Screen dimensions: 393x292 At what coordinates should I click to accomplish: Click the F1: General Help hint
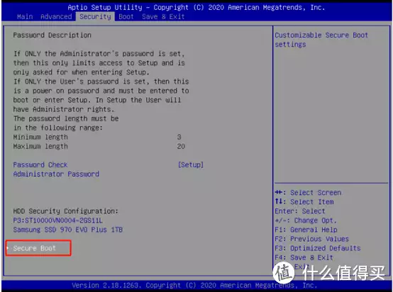point(306,230)
